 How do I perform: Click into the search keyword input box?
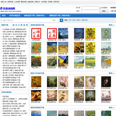click(27, 20)
